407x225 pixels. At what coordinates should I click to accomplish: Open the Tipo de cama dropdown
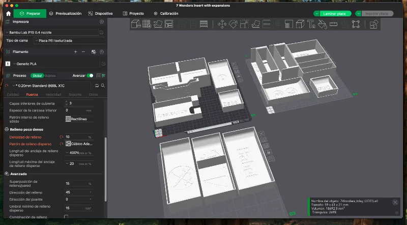69,41
